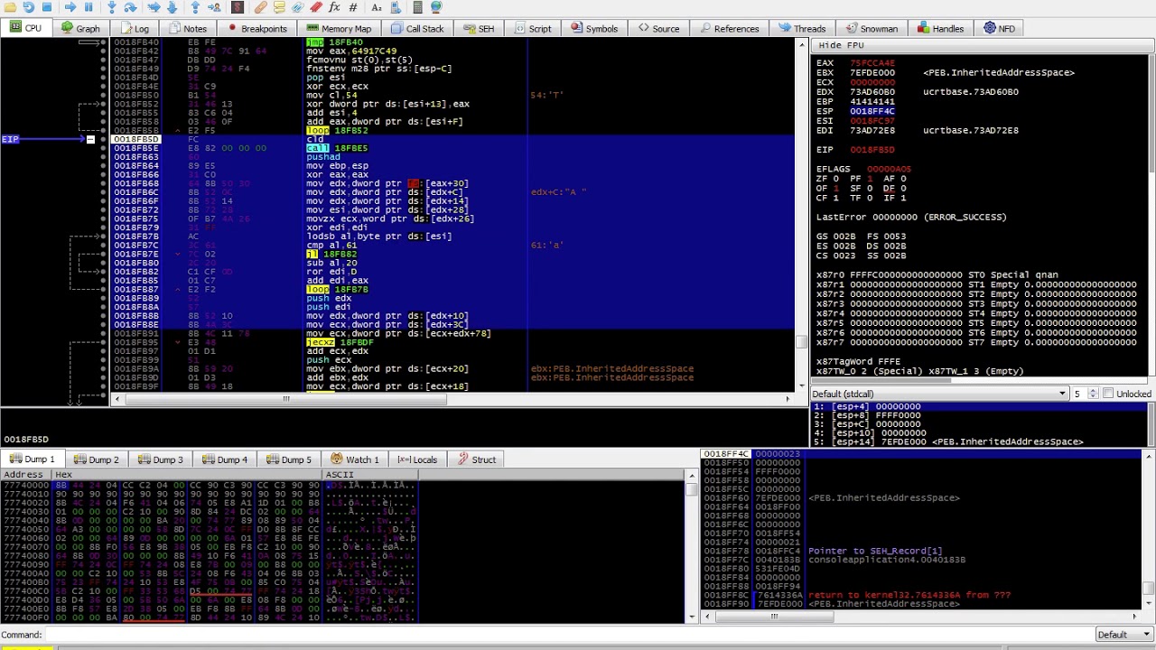Open the Threads tab

coord(802,28)
